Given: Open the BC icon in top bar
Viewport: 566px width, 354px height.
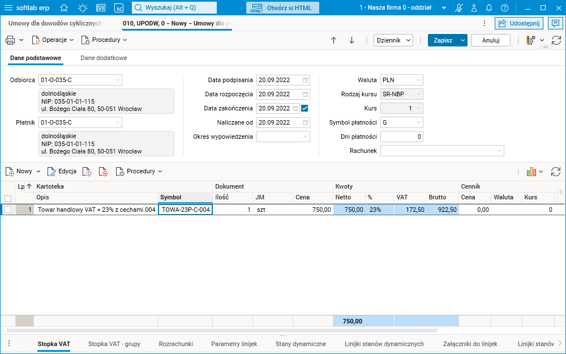Looking at the screenshot, I should coord(119,7).
